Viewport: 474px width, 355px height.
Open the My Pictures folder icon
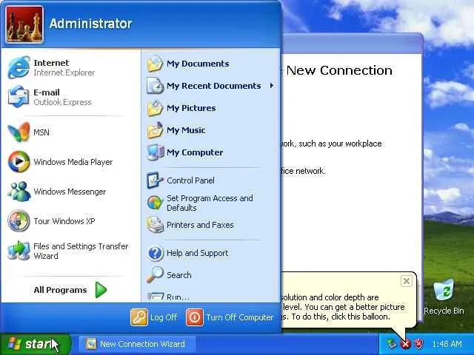coord(155,108)
